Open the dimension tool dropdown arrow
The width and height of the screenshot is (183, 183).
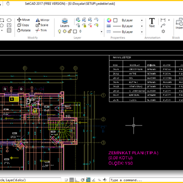(169, 20)
